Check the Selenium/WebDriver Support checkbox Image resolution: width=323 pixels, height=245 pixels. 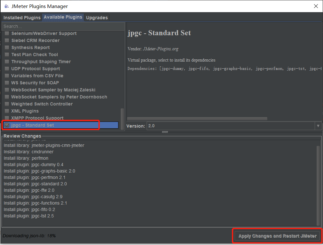7,33
